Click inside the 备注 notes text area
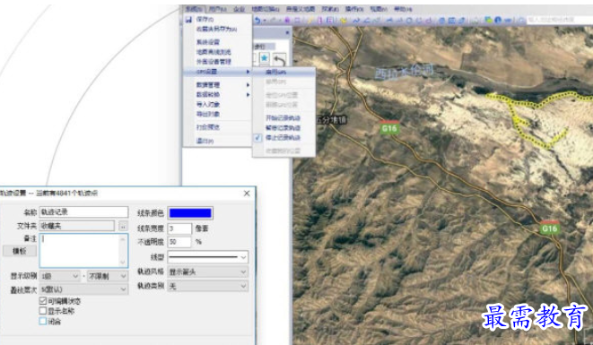 click(80, 251)
